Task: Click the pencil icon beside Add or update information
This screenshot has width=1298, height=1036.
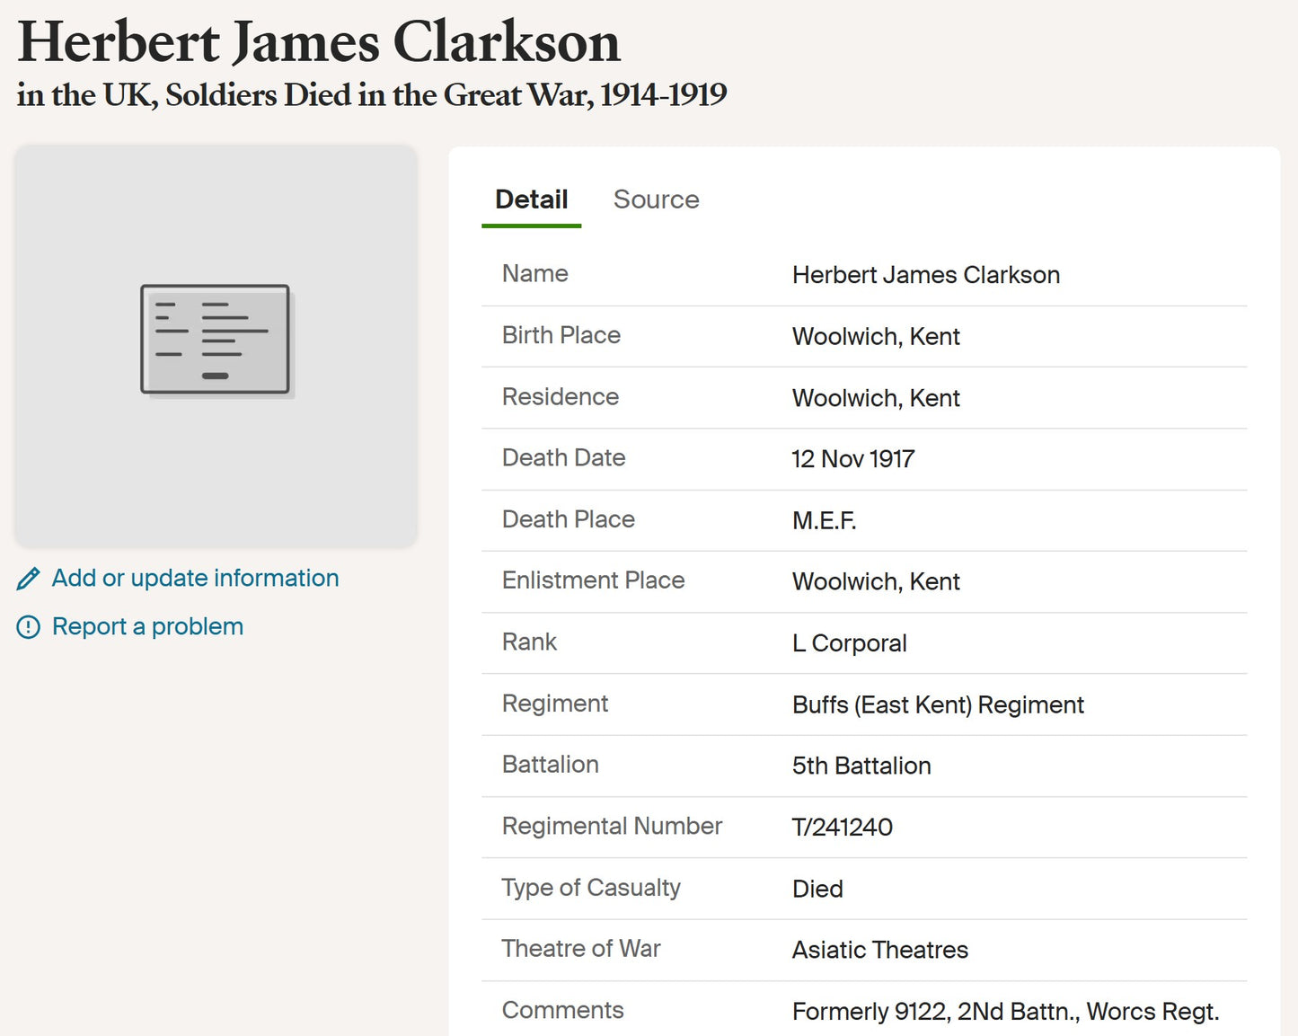Action: coord(29,579)
